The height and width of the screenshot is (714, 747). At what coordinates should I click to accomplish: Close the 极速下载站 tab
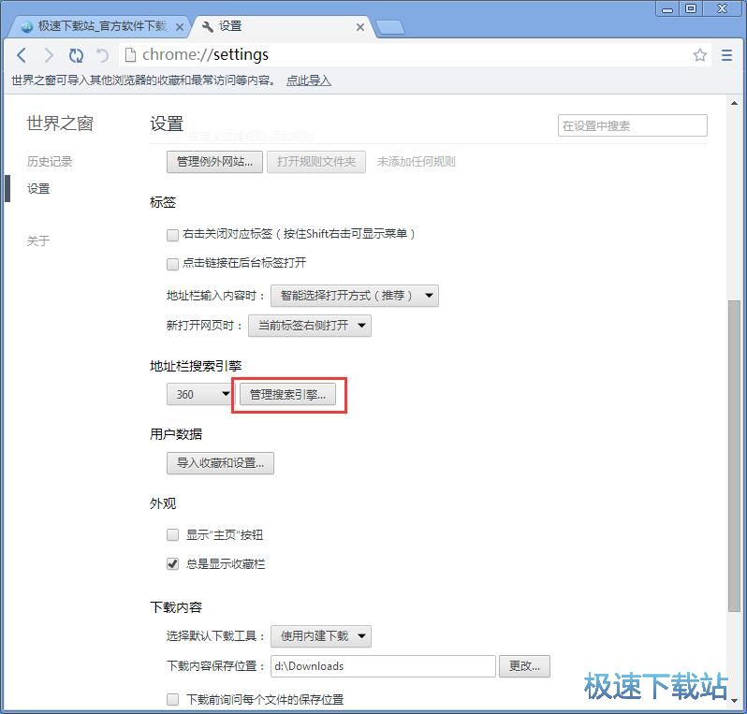point(180,27)
